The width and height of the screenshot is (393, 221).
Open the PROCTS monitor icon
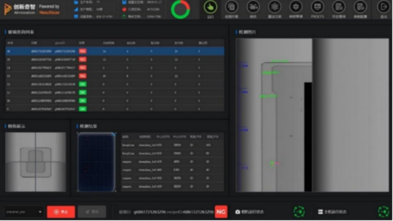pyautogui.click(x=318, y=7)
